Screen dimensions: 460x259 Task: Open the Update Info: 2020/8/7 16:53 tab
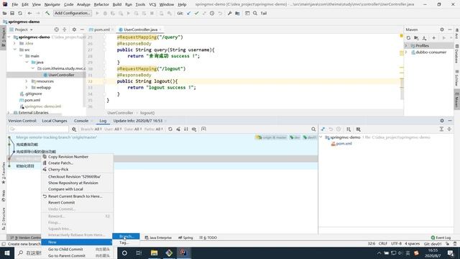pos(138,121)
